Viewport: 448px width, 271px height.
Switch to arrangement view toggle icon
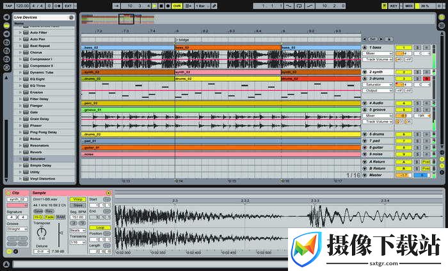(442, 17)
